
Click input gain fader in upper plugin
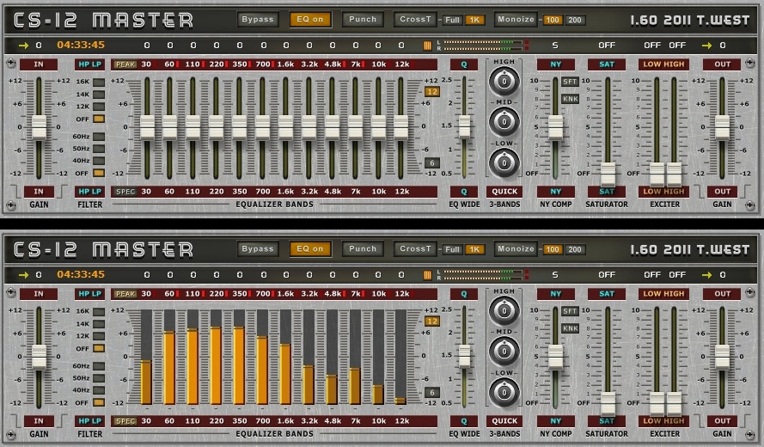pos(39,127)
